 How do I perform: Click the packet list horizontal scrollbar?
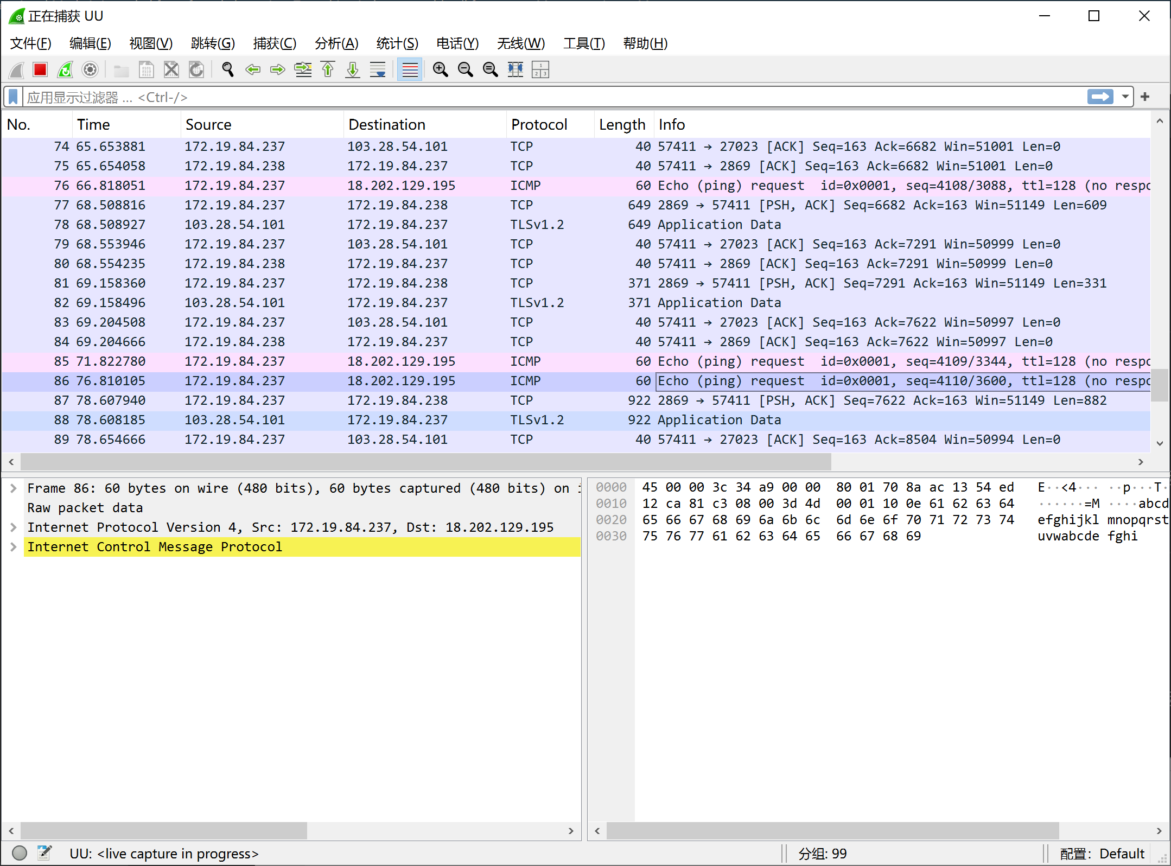coord(425,462)
